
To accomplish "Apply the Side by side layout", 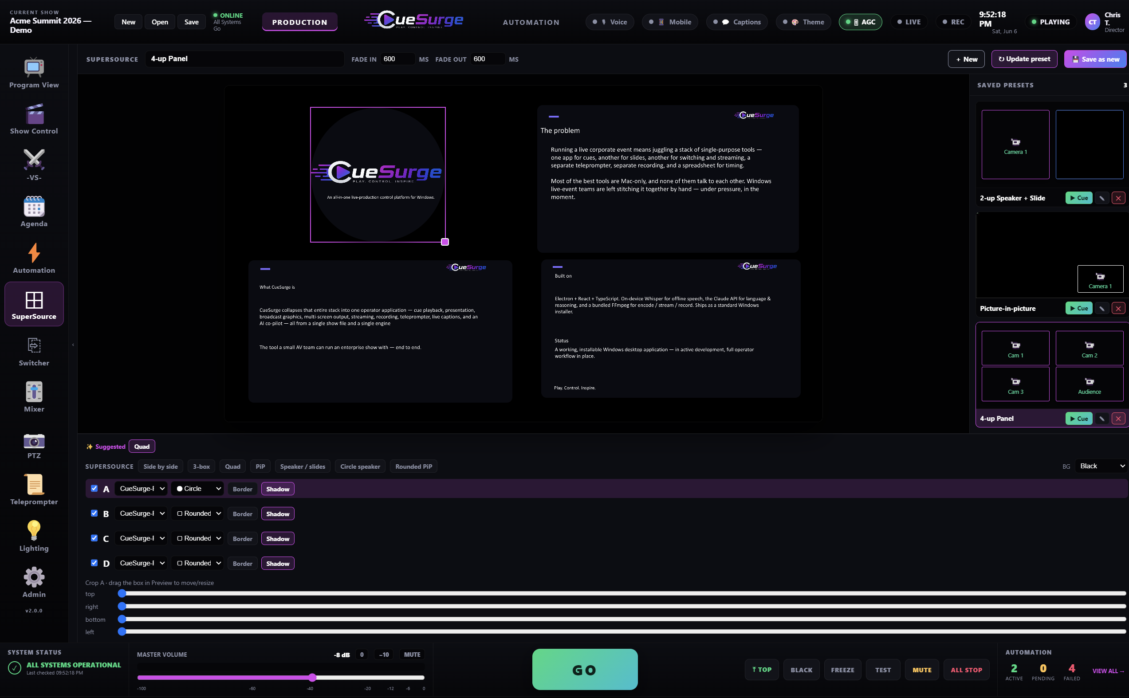I will point(160,467).
